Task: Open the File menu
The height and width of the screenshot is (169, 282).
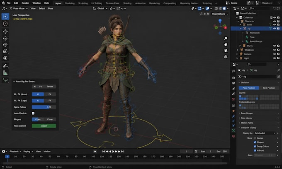Action: 8,3
